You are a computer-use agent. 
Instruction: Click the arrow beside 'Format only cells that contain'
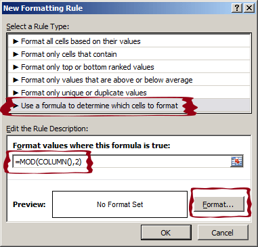coord(16,54)
